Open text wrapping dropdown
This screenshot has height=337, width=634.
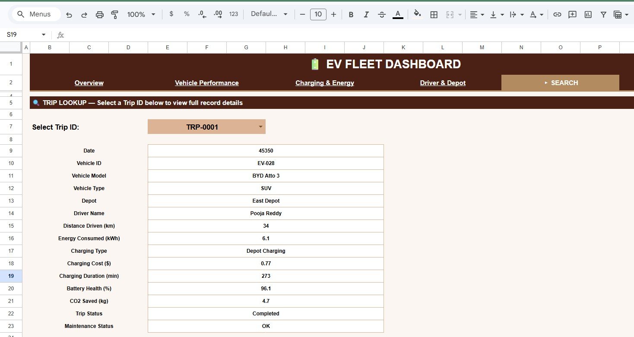coord(517,14)
